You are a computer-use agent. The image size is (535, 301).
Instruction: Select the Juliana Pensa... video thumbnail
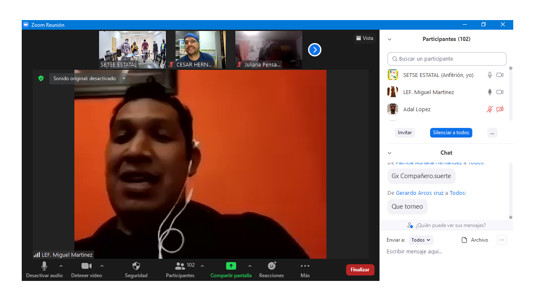tap(269, 50)
